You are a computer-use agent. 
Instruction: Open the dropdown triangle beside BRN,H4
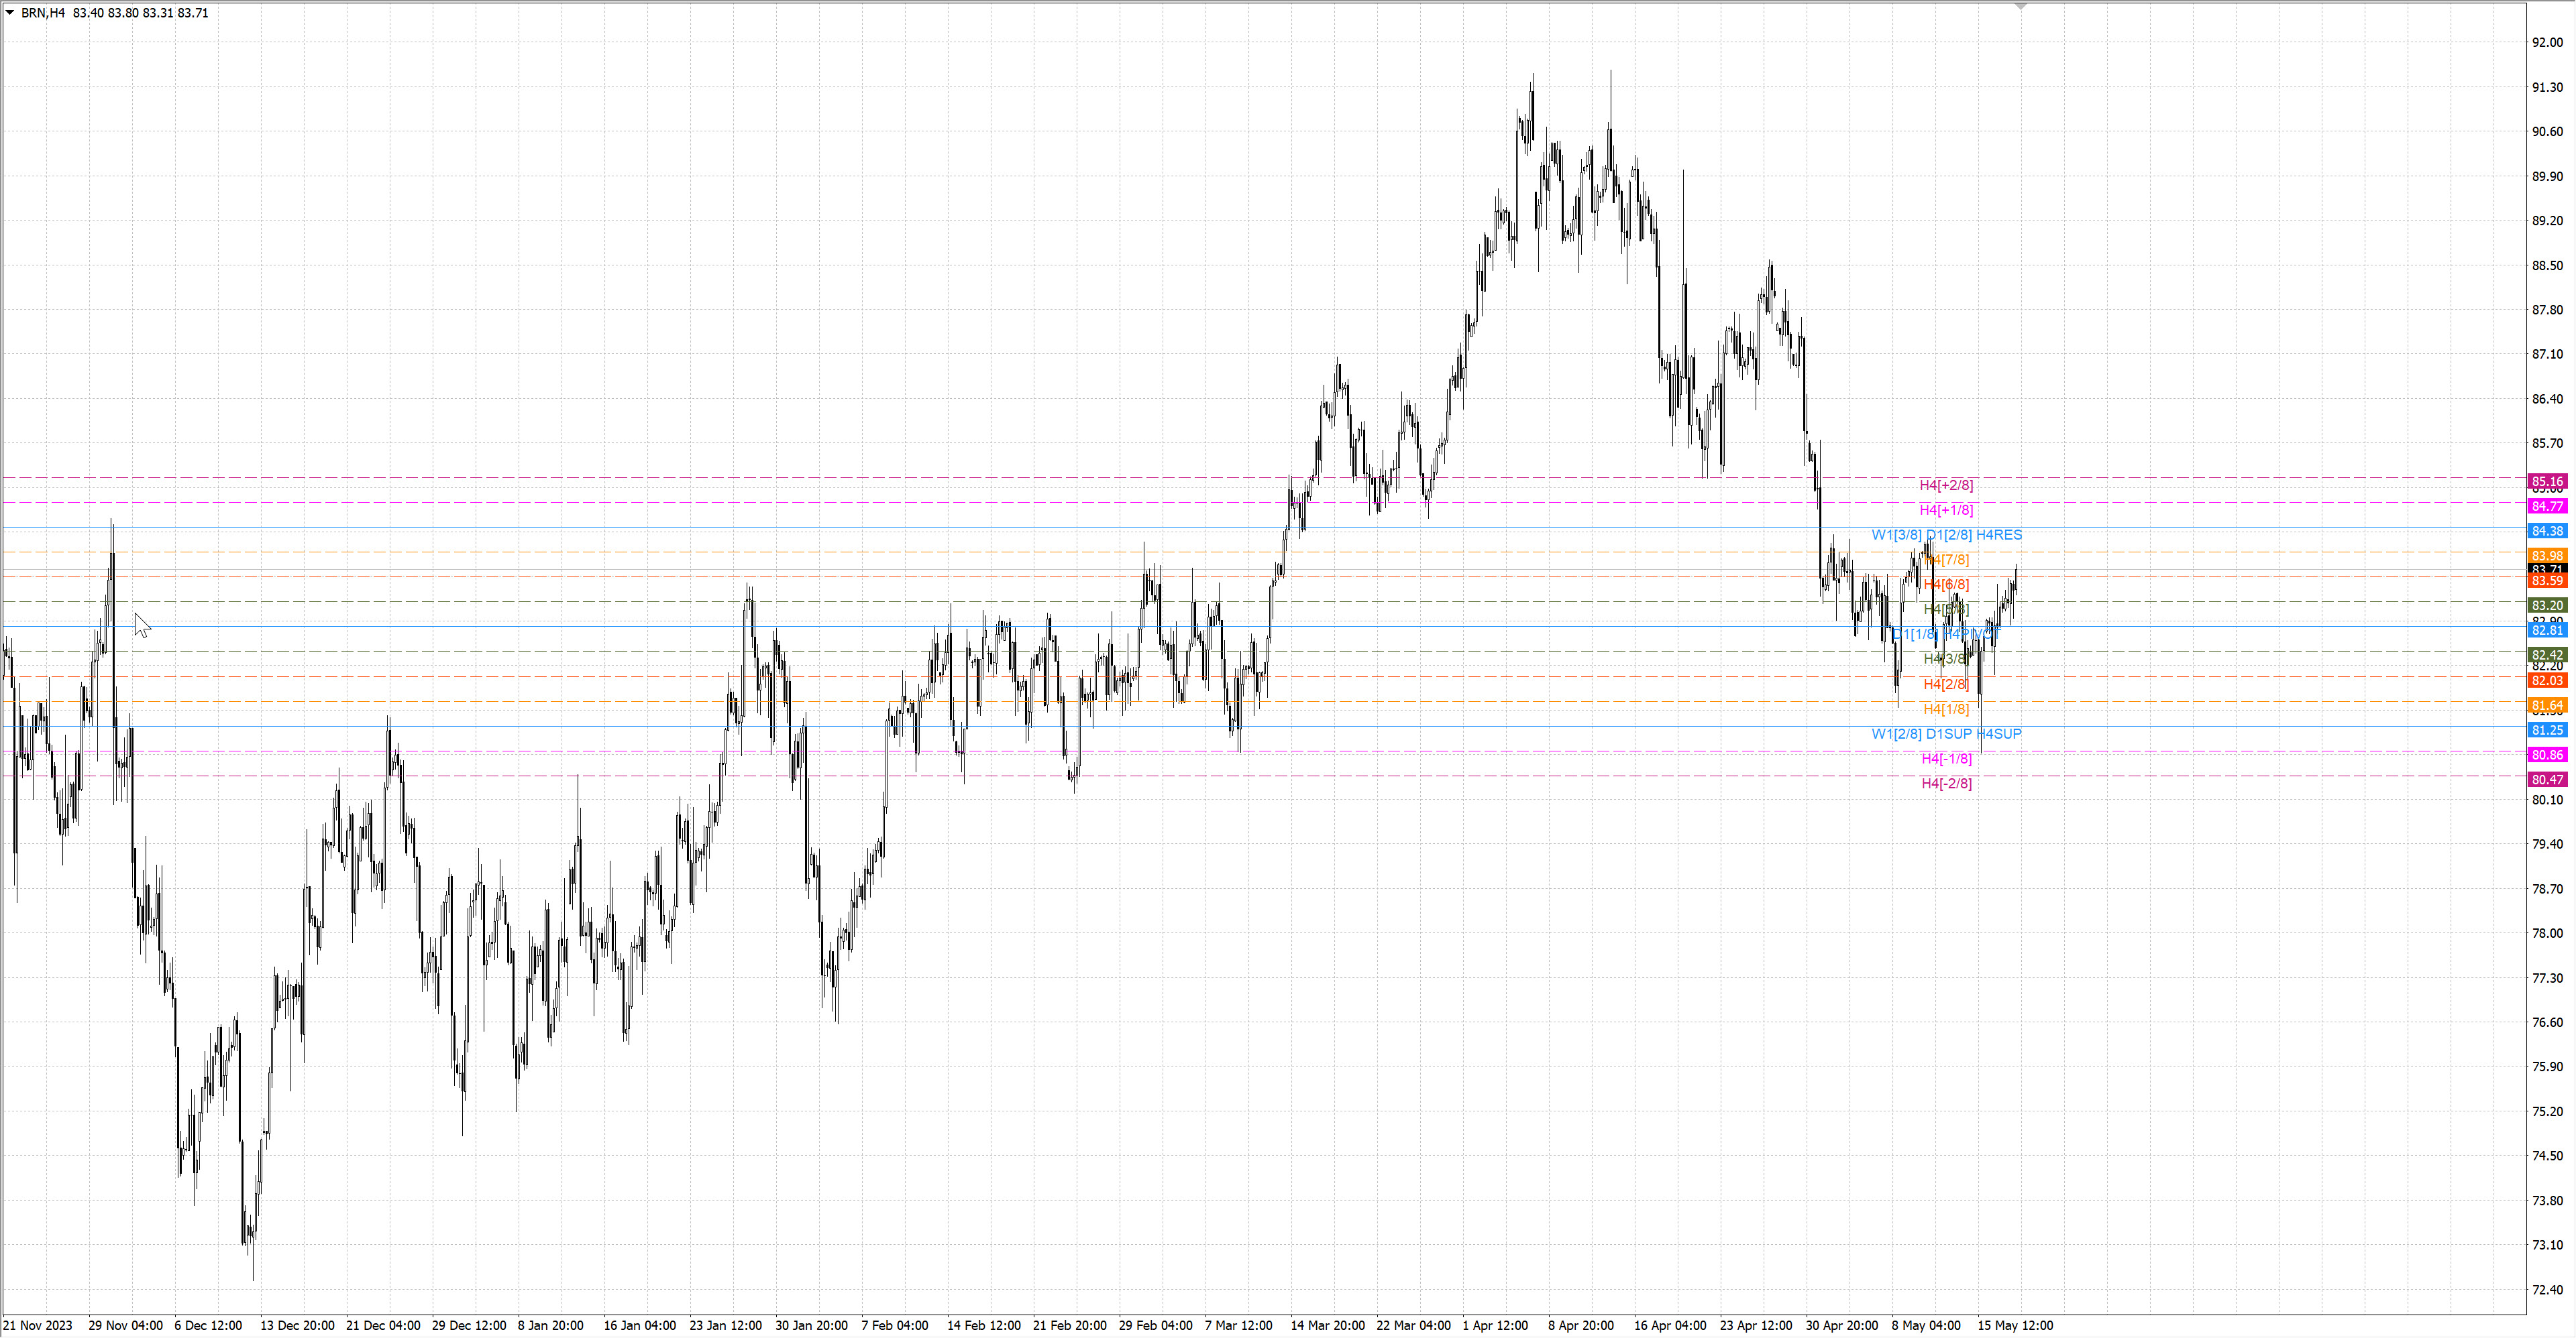point(10,13)
